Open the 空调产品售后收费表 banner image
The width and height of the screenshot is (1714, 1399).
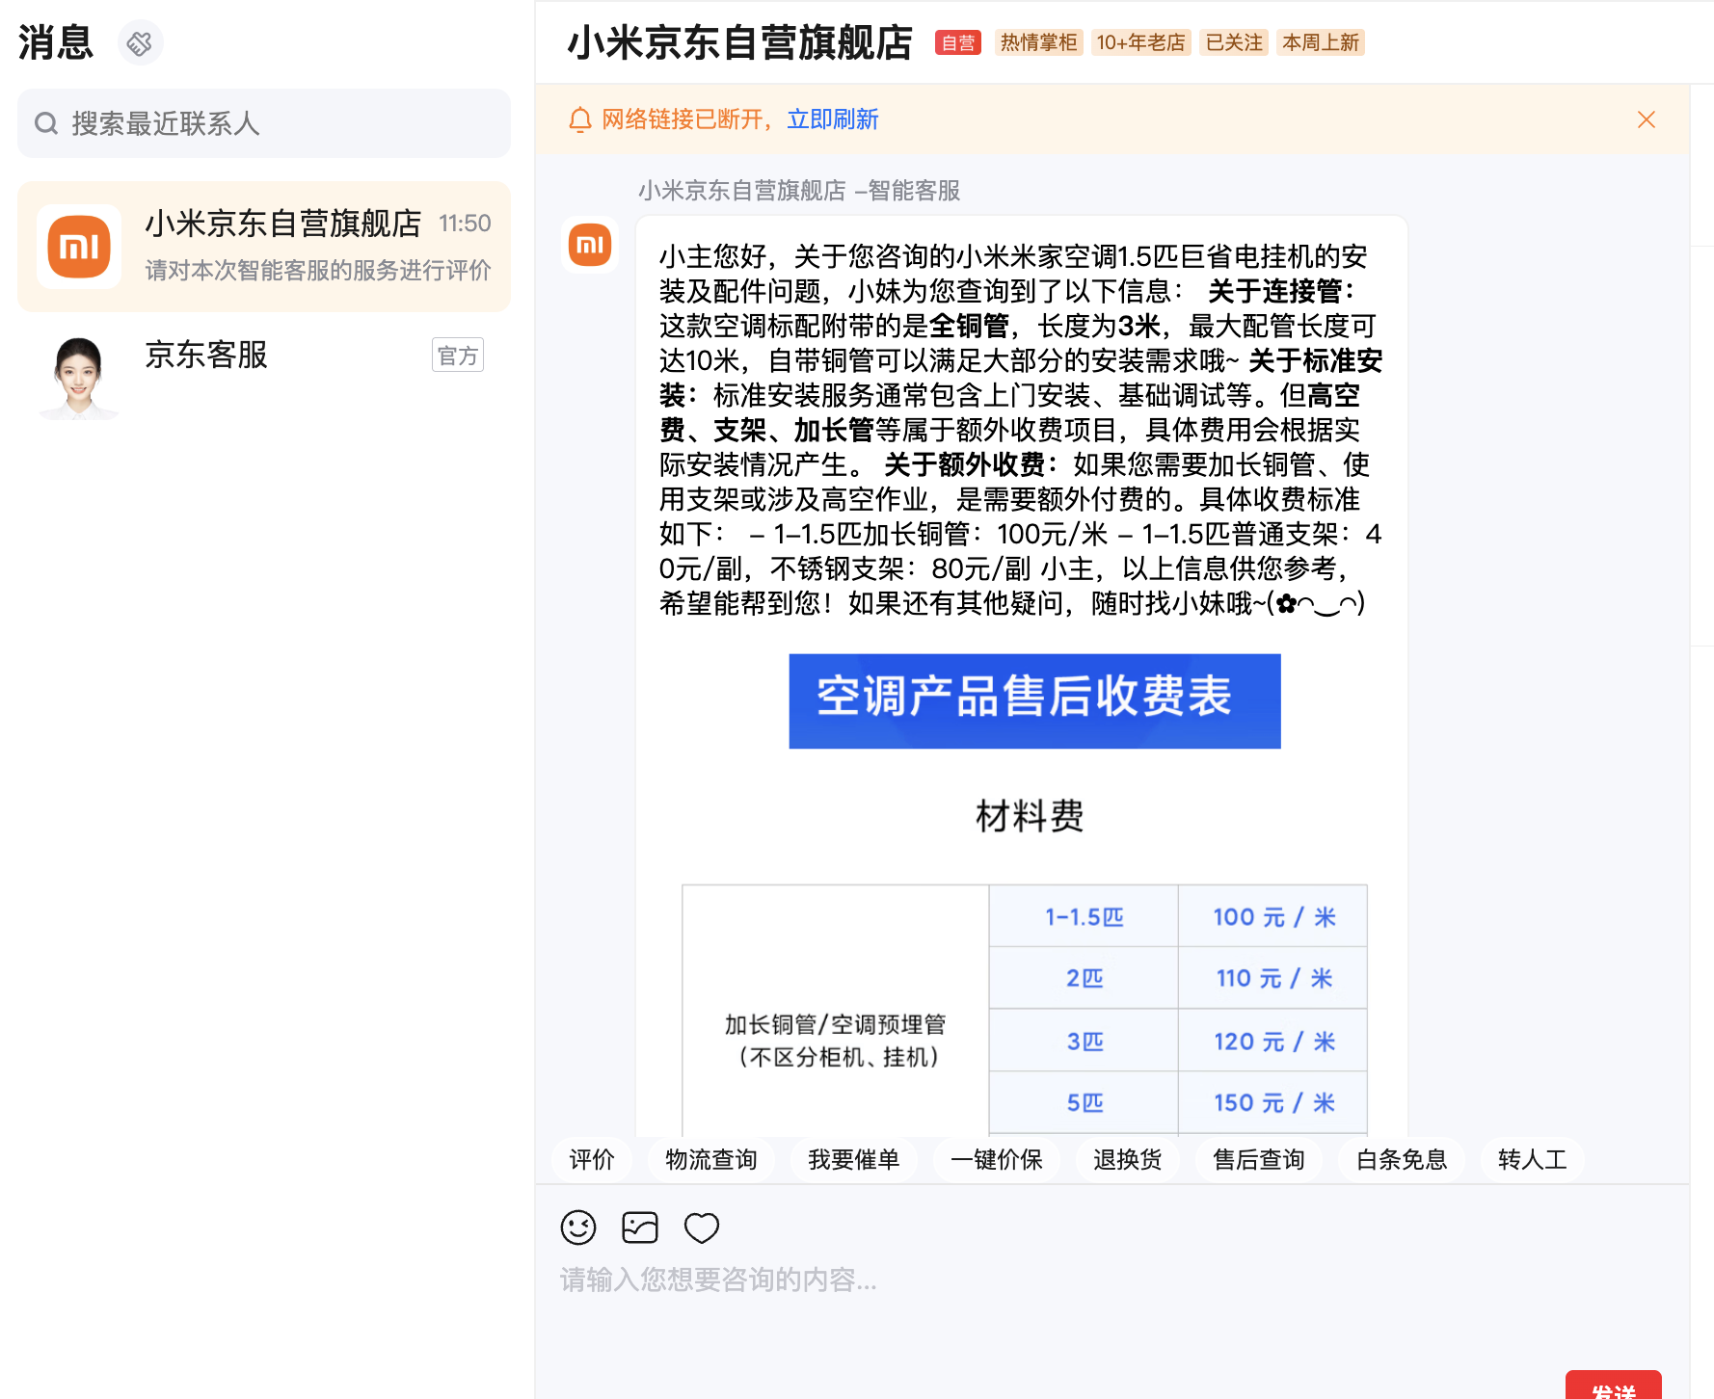[x=1034, y=701]
